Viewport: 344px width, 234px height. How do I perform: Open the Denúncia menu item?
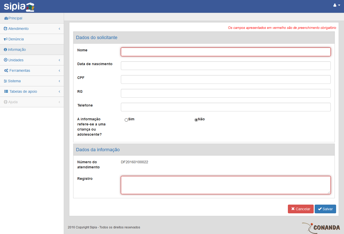(32, 39)
